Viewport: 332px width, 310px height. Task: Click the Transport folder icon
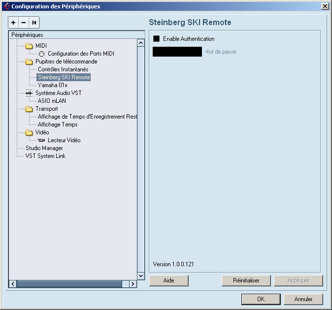click(x=29, y=109)
